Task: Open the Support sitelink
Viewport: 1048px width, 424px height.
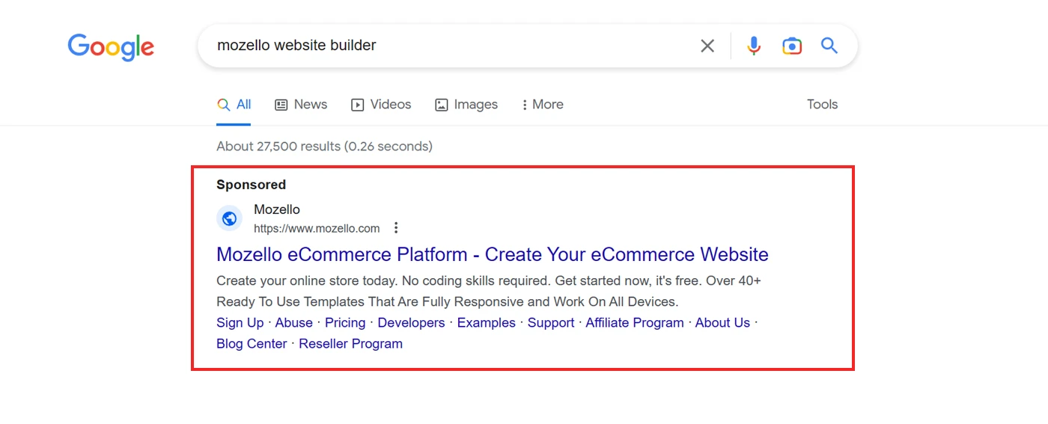Action: [551, 323]
